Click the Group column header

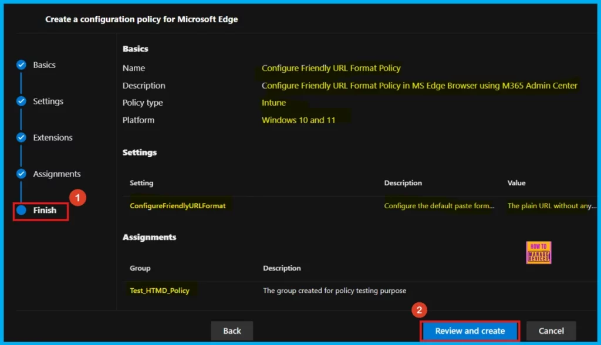coord(140,268)
